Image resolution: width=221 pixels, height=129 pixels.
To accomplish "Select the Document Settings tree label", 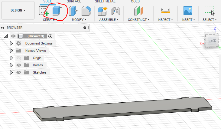I will tap(39, 43).
